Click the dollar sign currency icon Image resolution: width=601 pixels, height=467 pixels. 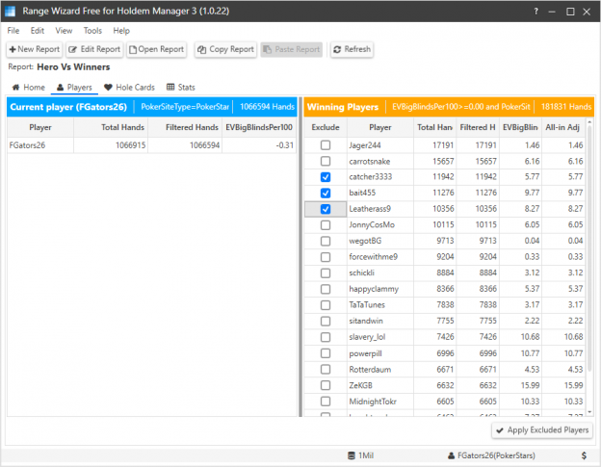(584, 455)
